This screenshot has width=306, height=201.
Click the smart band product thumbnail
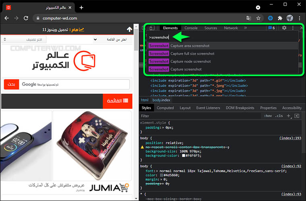tap(26, 146)
